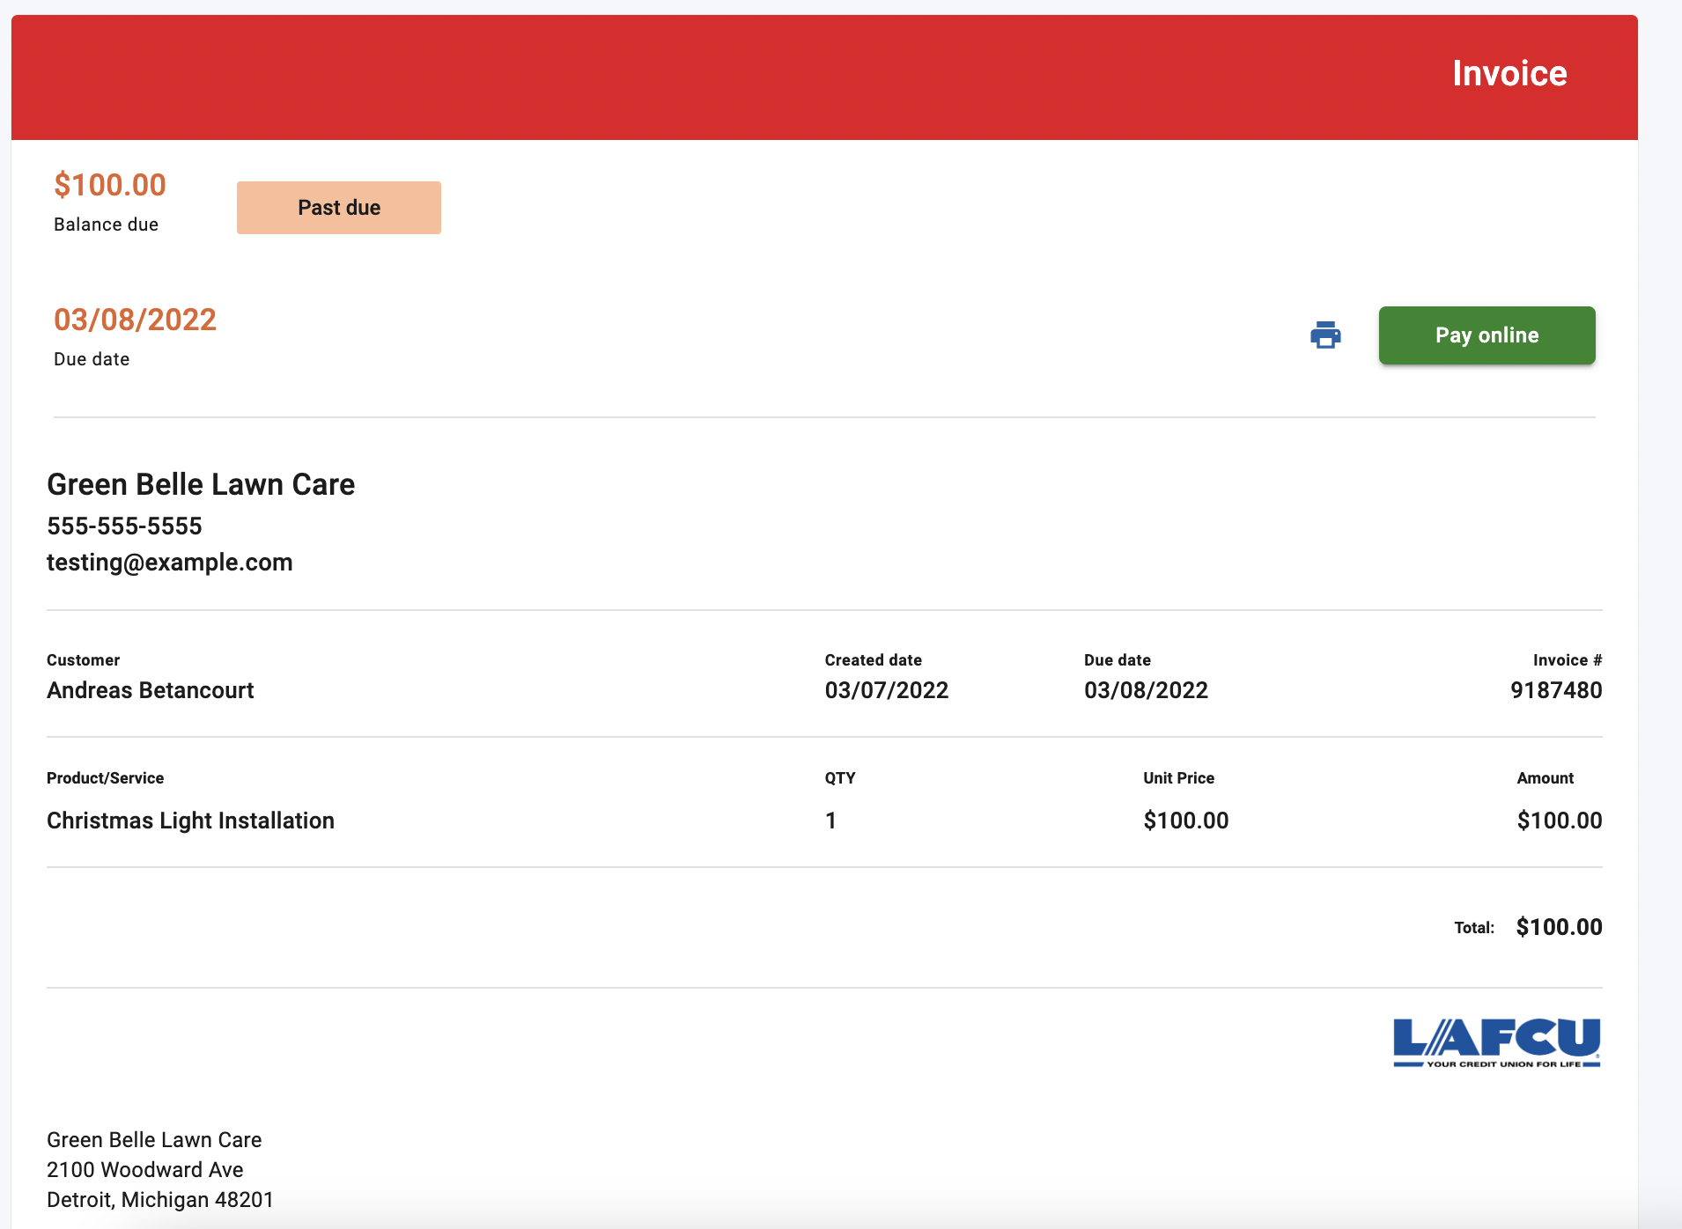This screenshot has width=1682, height=1229.
Task: Click the orange 03/08/2022 due date
Action: coord(135,320)
